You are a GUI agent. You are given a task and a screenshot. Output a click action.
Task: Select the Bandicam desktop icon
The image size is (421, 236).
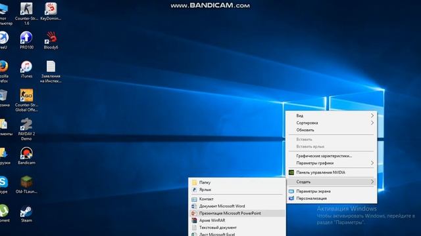click(26, 156)
